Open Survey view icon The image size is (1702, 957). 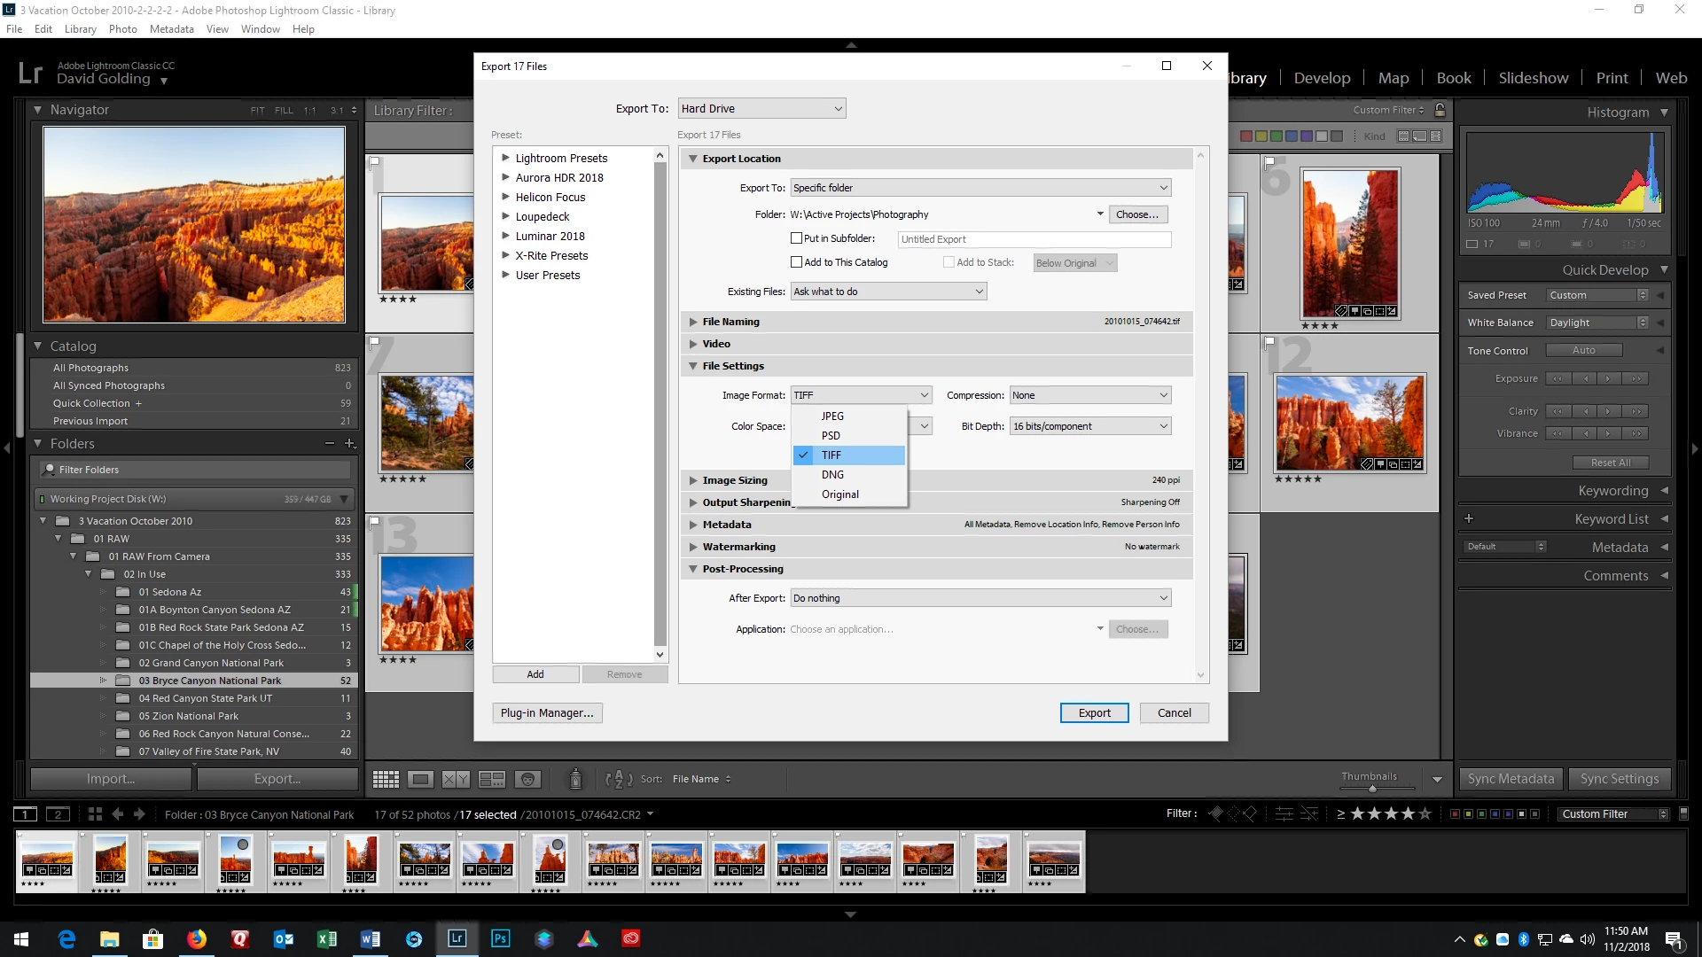tap(492, 779)
